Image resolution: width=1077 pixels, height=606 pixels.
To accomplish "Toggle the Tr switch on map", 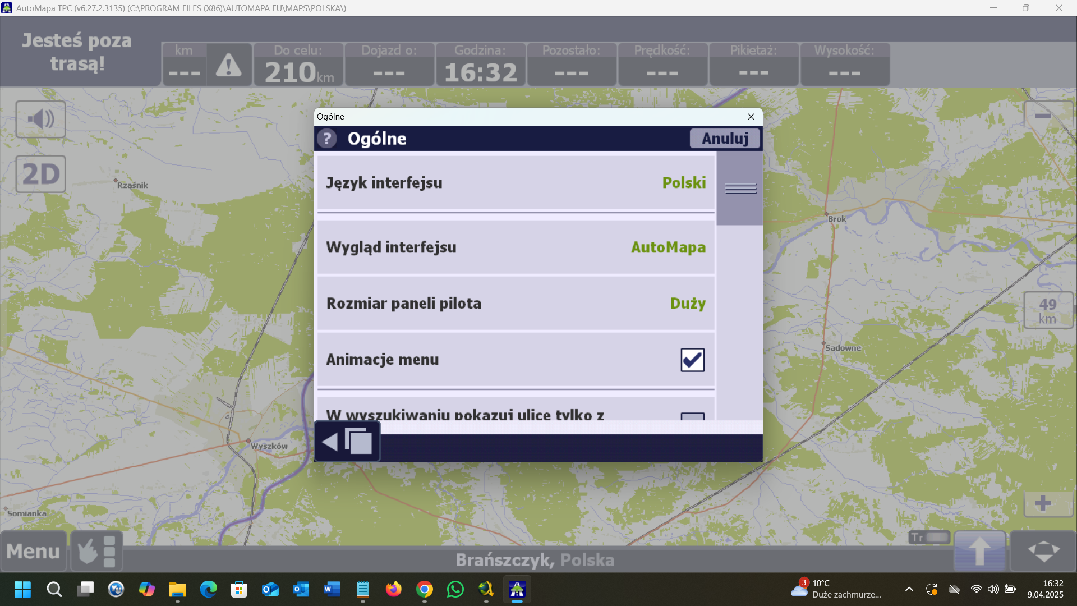I will pos(929,538).
